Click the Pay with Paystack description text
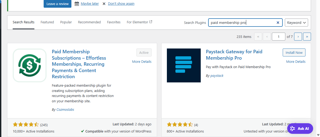320x137 pixels. click(x=238, y=67)
